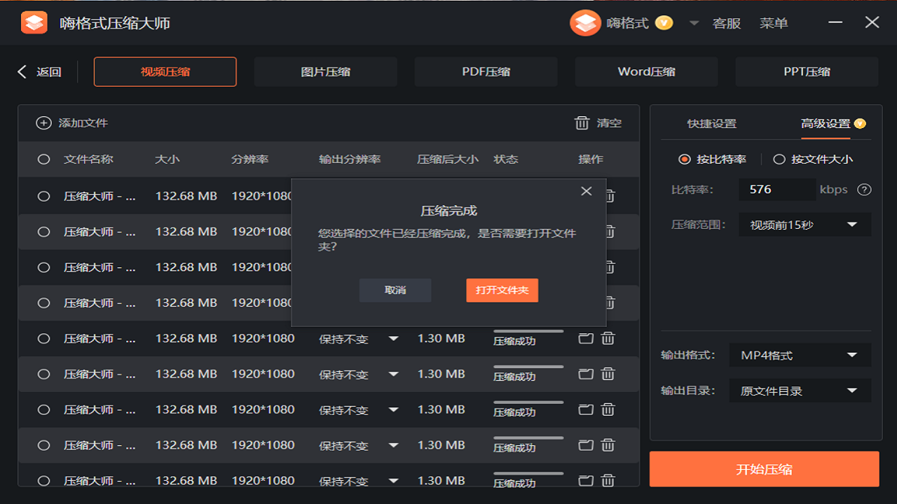Switch to the 快捷设置 tab
The image size is (897, 504).
pyautogui.click(x=711, y=124)
